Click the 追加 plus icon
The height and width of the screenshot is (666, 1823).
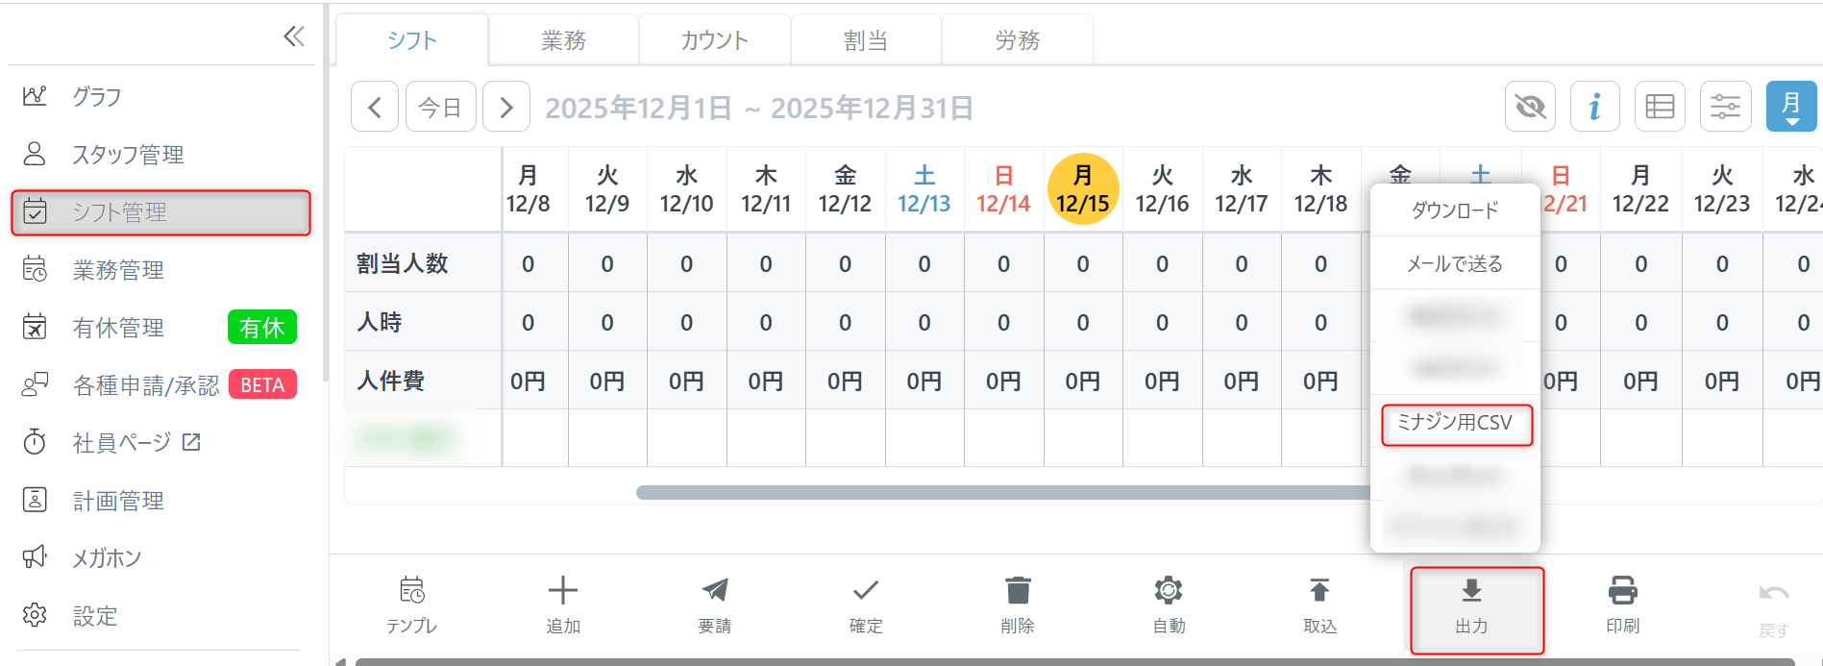563,590
